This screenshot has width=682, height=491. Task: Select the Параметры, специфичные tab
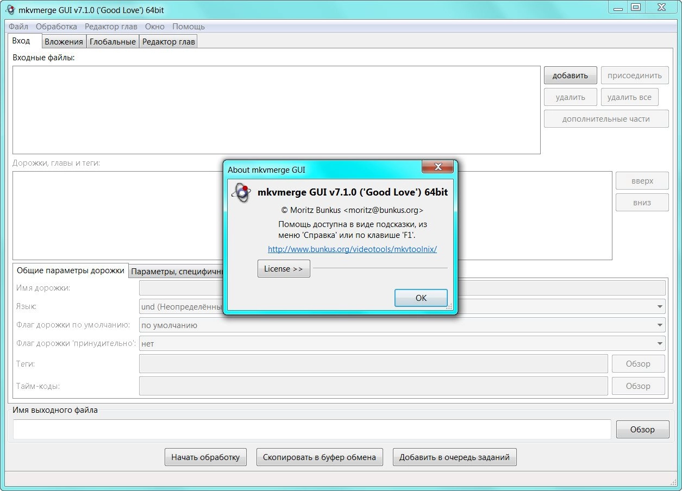coord(177,272)
